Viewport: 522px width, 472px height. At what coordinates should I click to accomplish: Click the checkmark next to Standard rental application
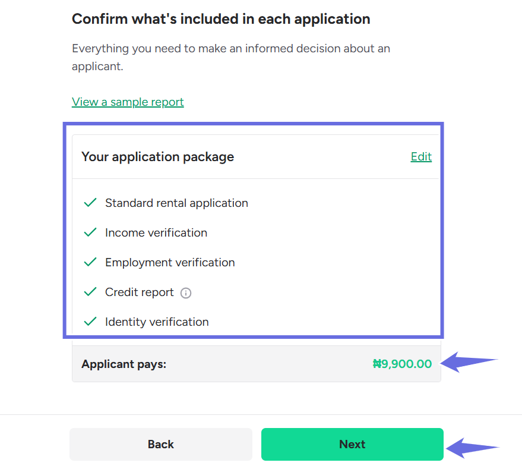(x=90, y=203)
